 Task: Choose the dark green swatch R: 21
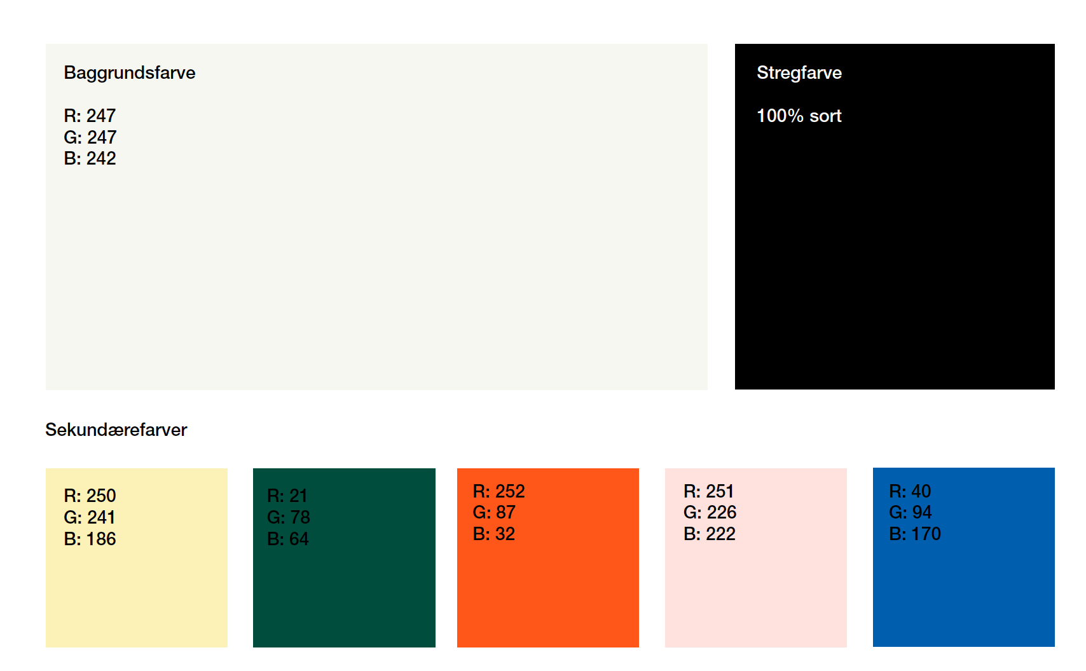click(x=344, y=558)
